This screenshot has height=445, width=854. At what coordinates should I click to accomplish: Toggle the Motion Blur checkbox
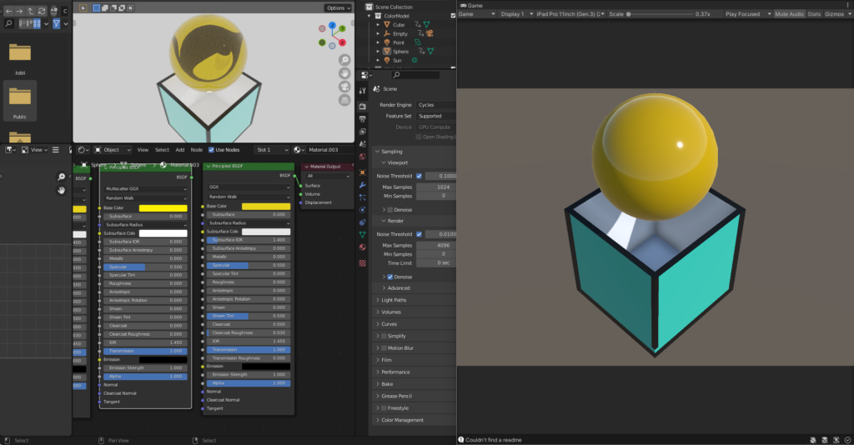click(x=384, y=348)
